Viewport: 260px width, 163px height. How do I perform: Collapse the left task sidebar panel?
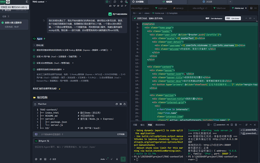pyautogui.click(x=27, y=2)
